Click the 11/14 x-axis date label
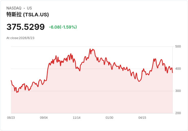This screenshot has height=131, width=188. (77, 118)
